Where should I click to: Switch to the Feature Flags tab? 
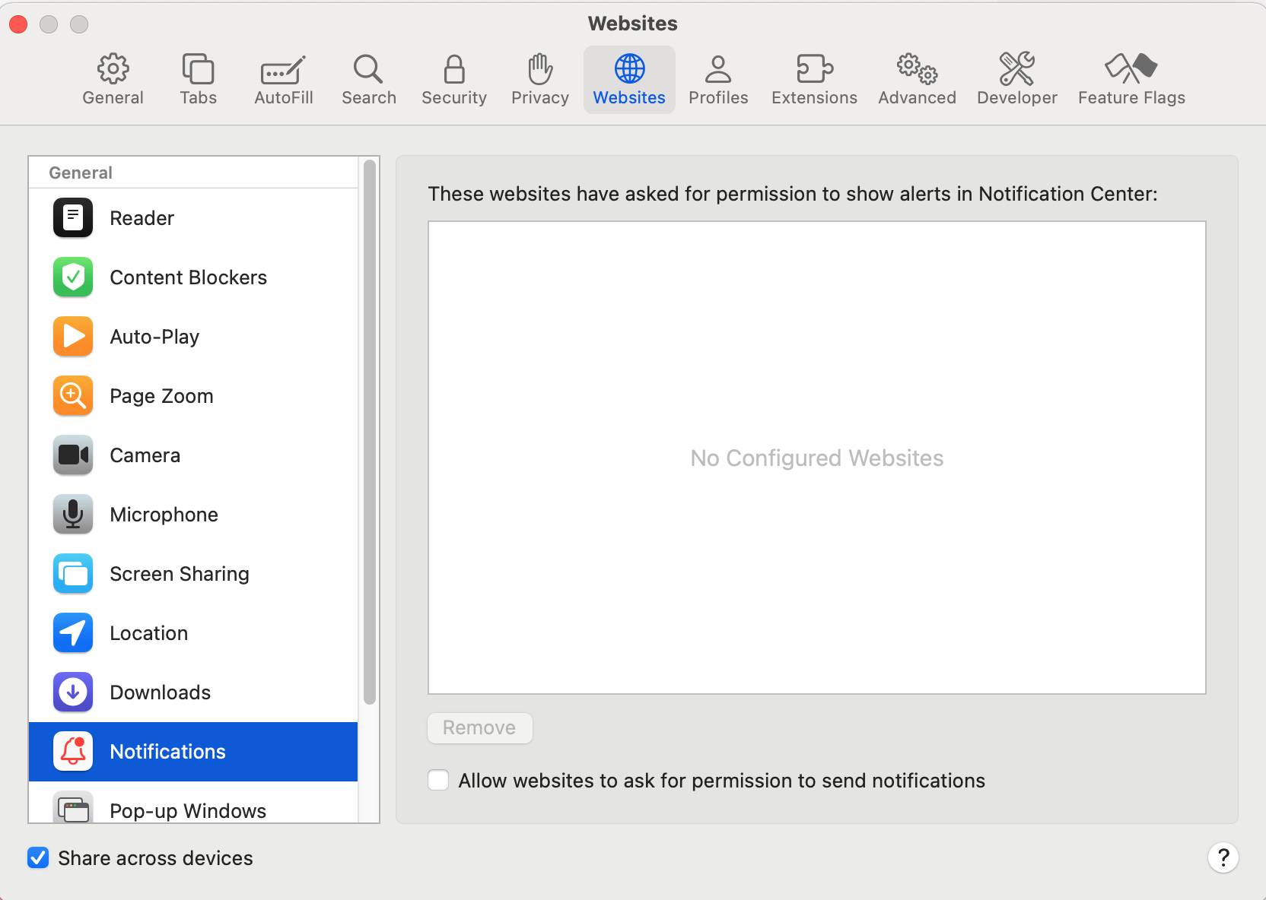pos(1131,79)
